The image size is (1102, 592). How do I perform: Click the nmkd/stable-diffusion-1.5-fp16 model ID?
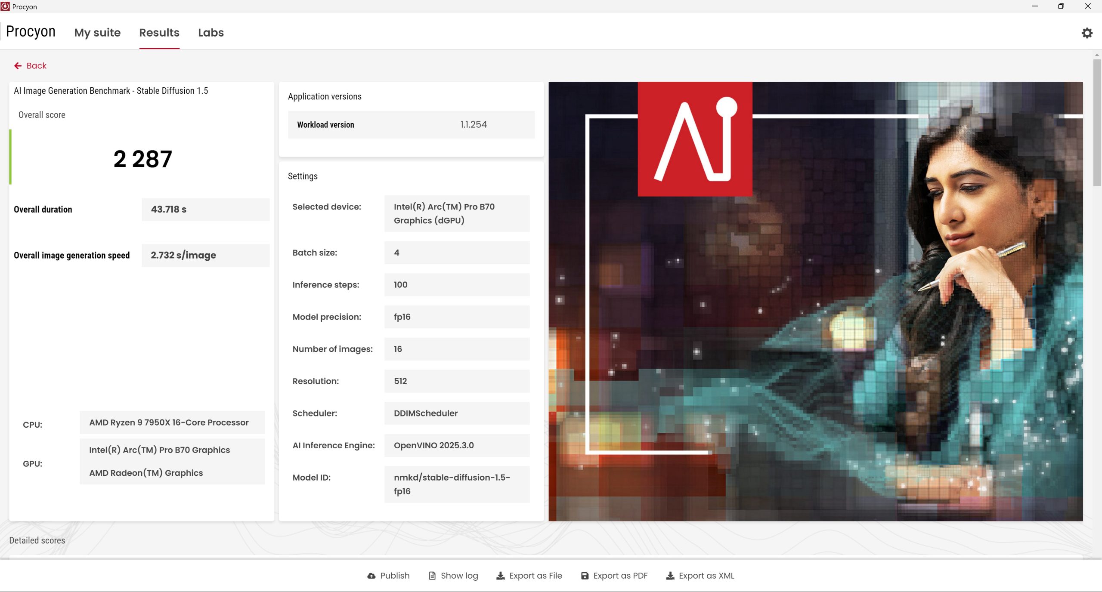click(x=457, y=484)
